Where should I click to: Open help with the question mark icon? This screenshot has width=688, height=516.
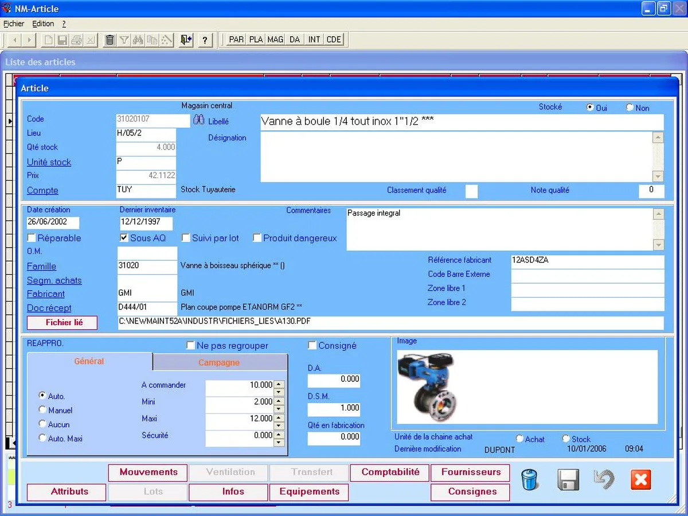click(205, 40)
